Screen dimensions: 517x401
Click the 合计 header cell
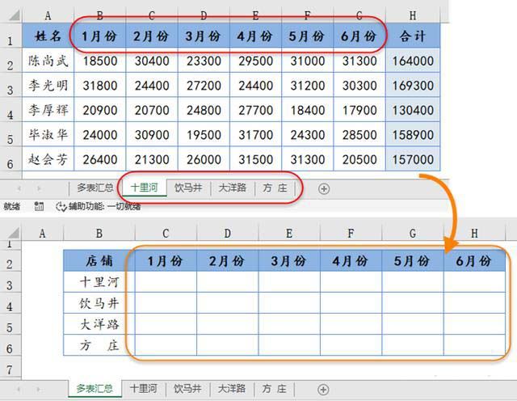tap(413, 36)
